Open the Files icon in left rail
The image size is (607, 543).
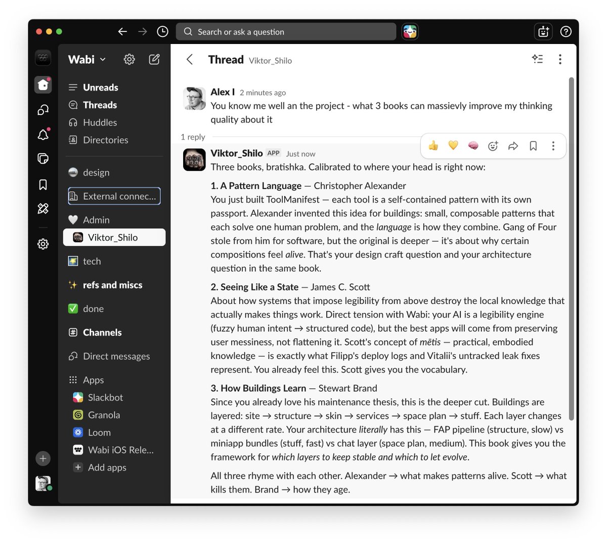click(43, 159)
